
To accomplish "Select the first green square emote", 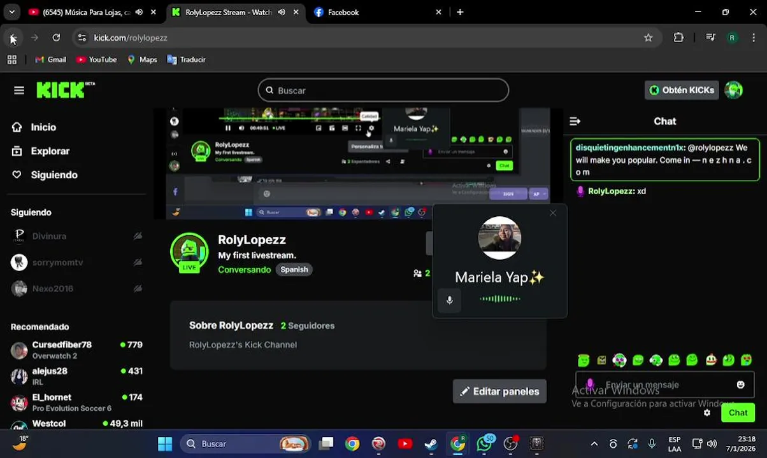I will 584,361.
